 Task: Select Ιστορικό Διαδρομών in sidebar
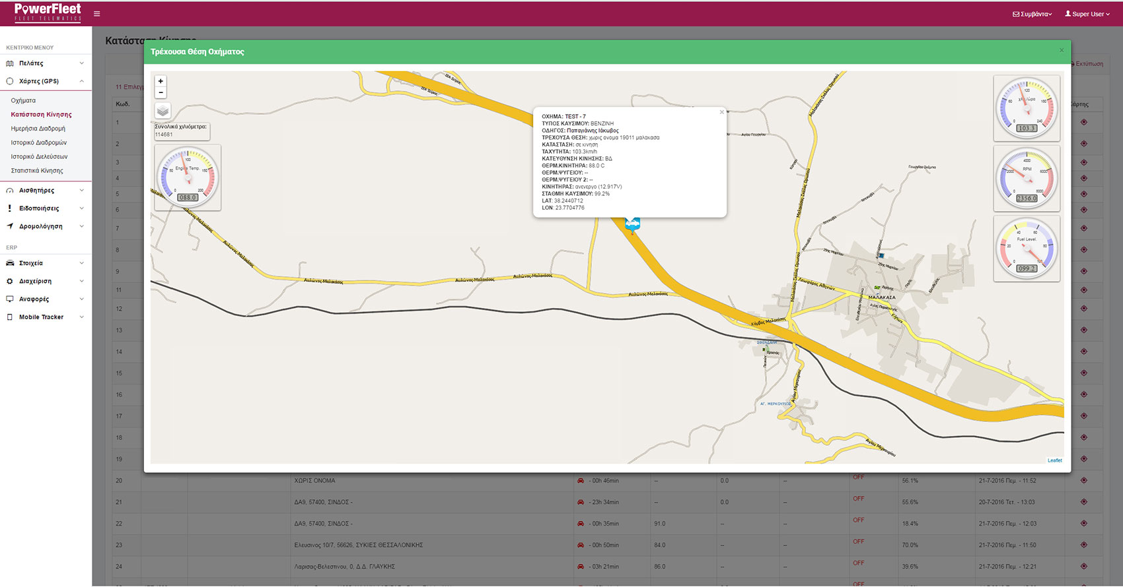(38, 142)
